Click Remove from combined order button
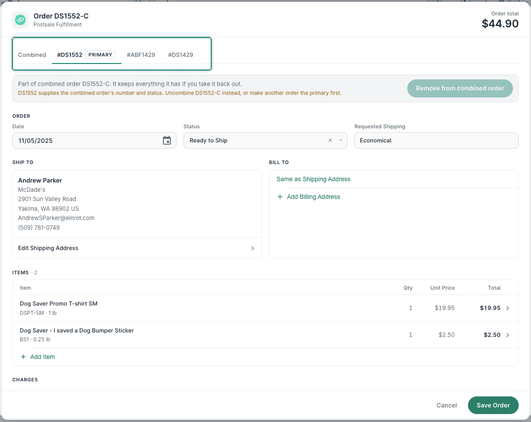 460,88
